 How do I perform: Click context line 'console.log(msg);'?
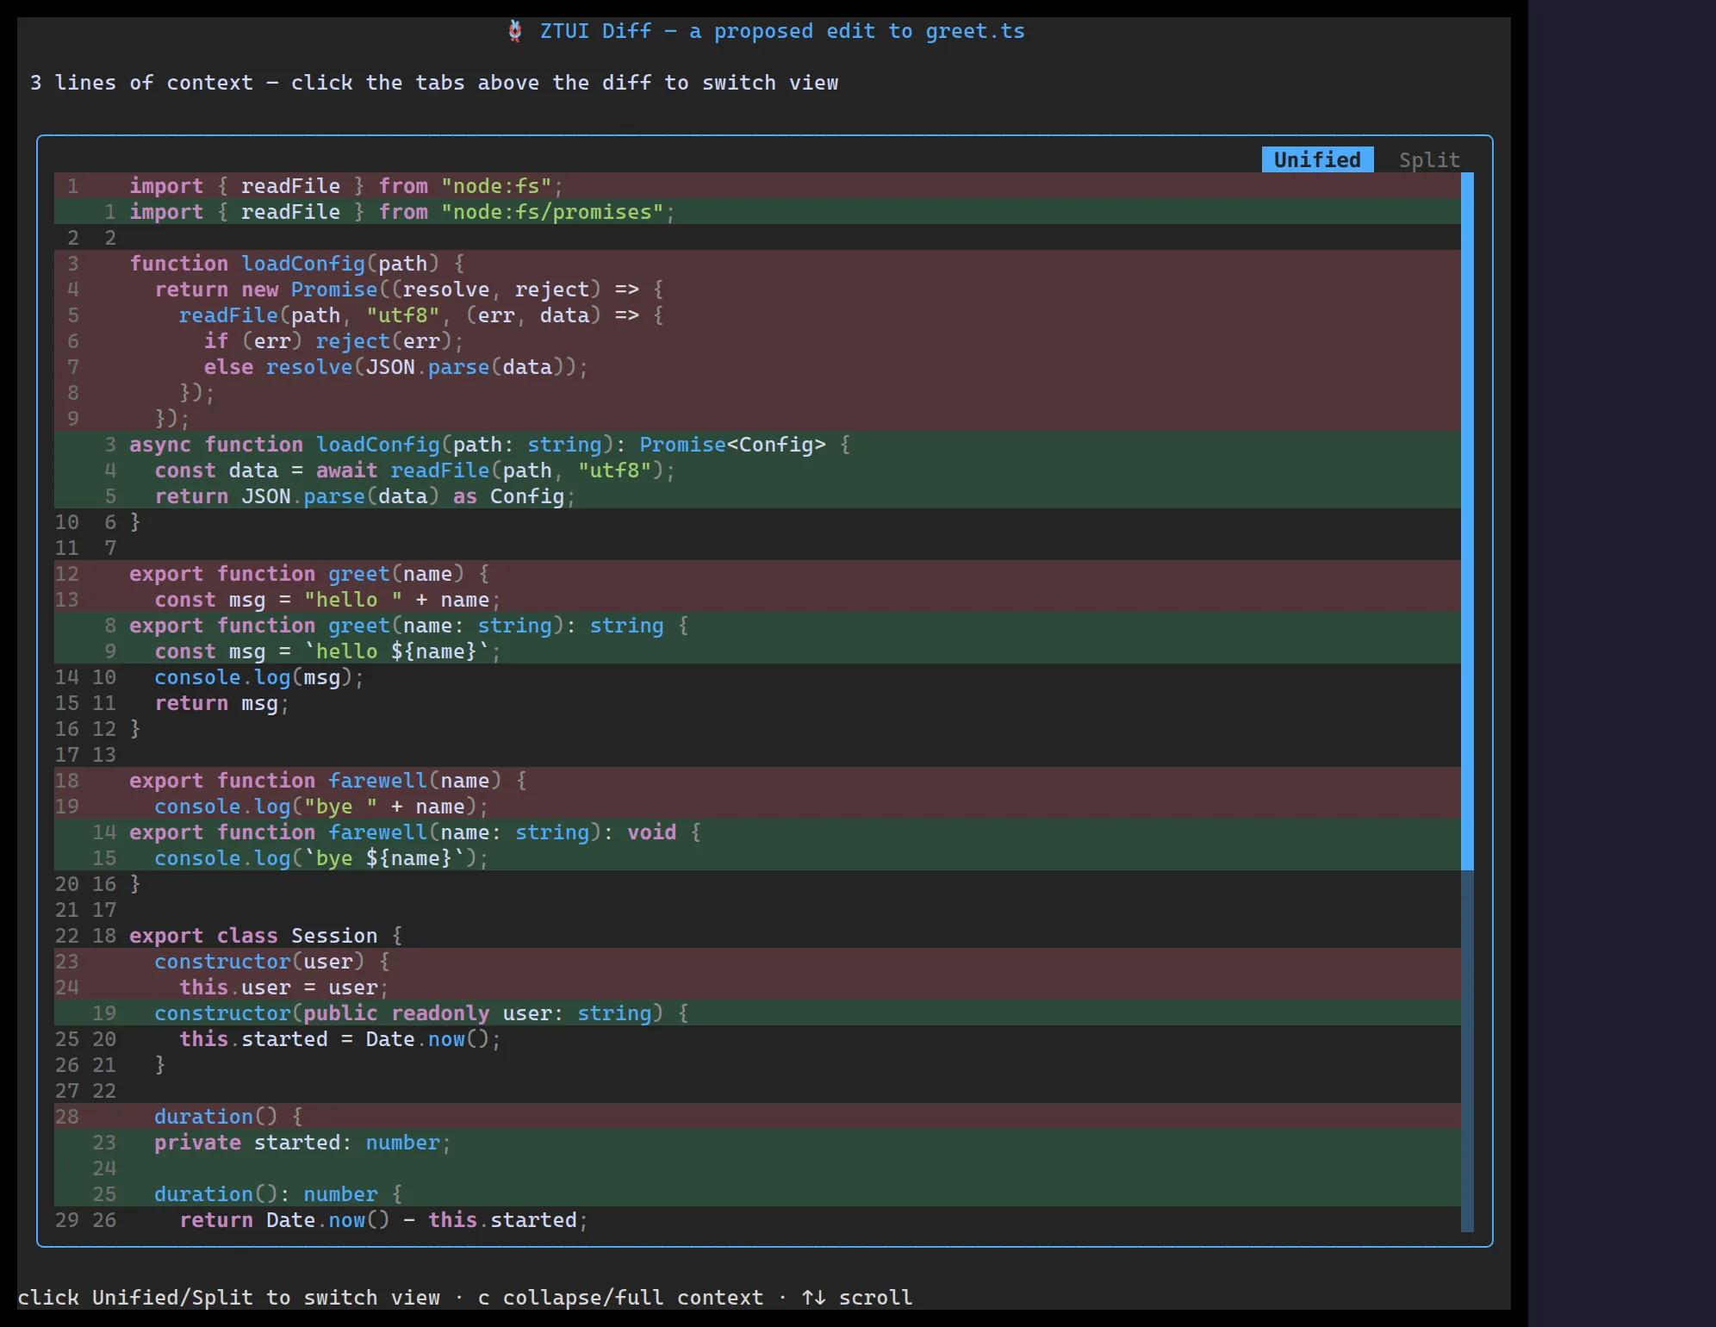coord(757,676)
